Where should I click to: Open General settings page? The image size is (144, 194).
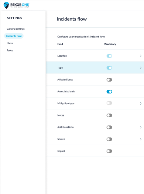click(16, 29)
